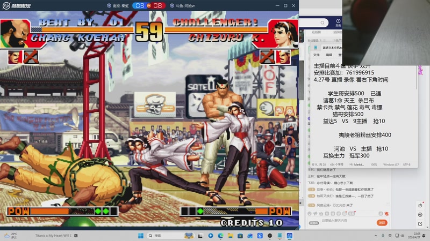This screenshot has width=430, height=241.
Task: Click the weather widget showing 20°C
Action: tap(11, 236)
